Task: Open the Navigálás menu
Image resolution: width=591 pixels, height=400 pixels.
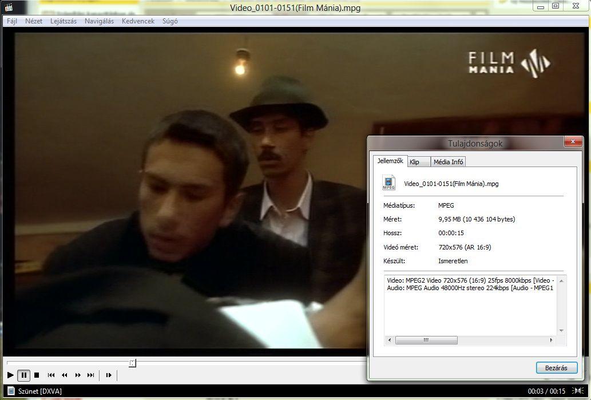Action: point(99,21)
